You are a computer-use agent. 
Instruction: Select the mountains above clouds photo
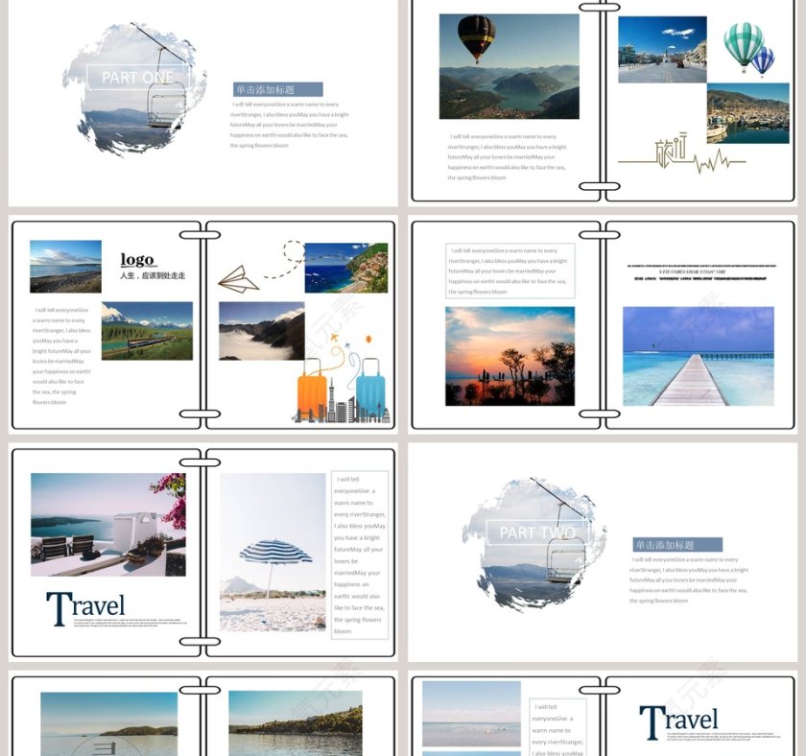[261, 331]
